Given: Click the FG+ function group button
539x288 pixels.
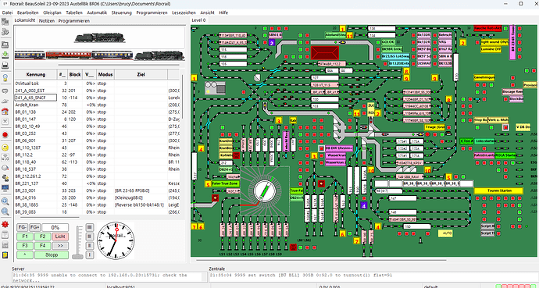Looking at the screenshot, I should (34, 227).
